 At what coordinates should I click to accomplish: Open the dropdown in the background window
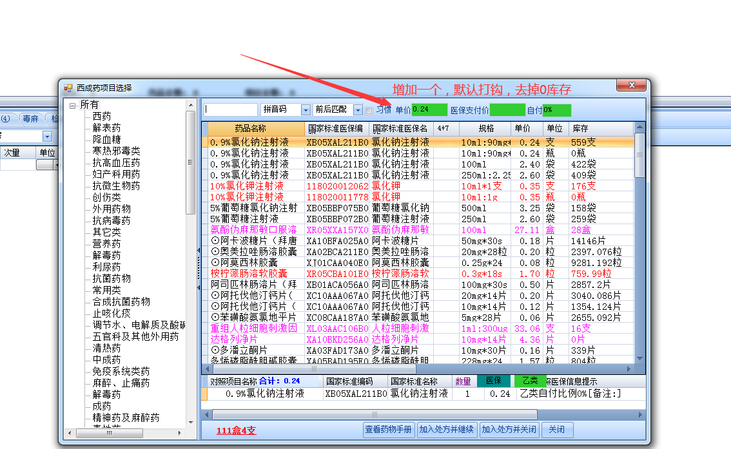(x=47, y=137)
